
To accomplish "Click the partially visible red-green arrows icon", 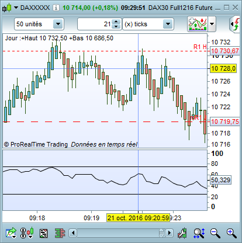I will [235, 24].
